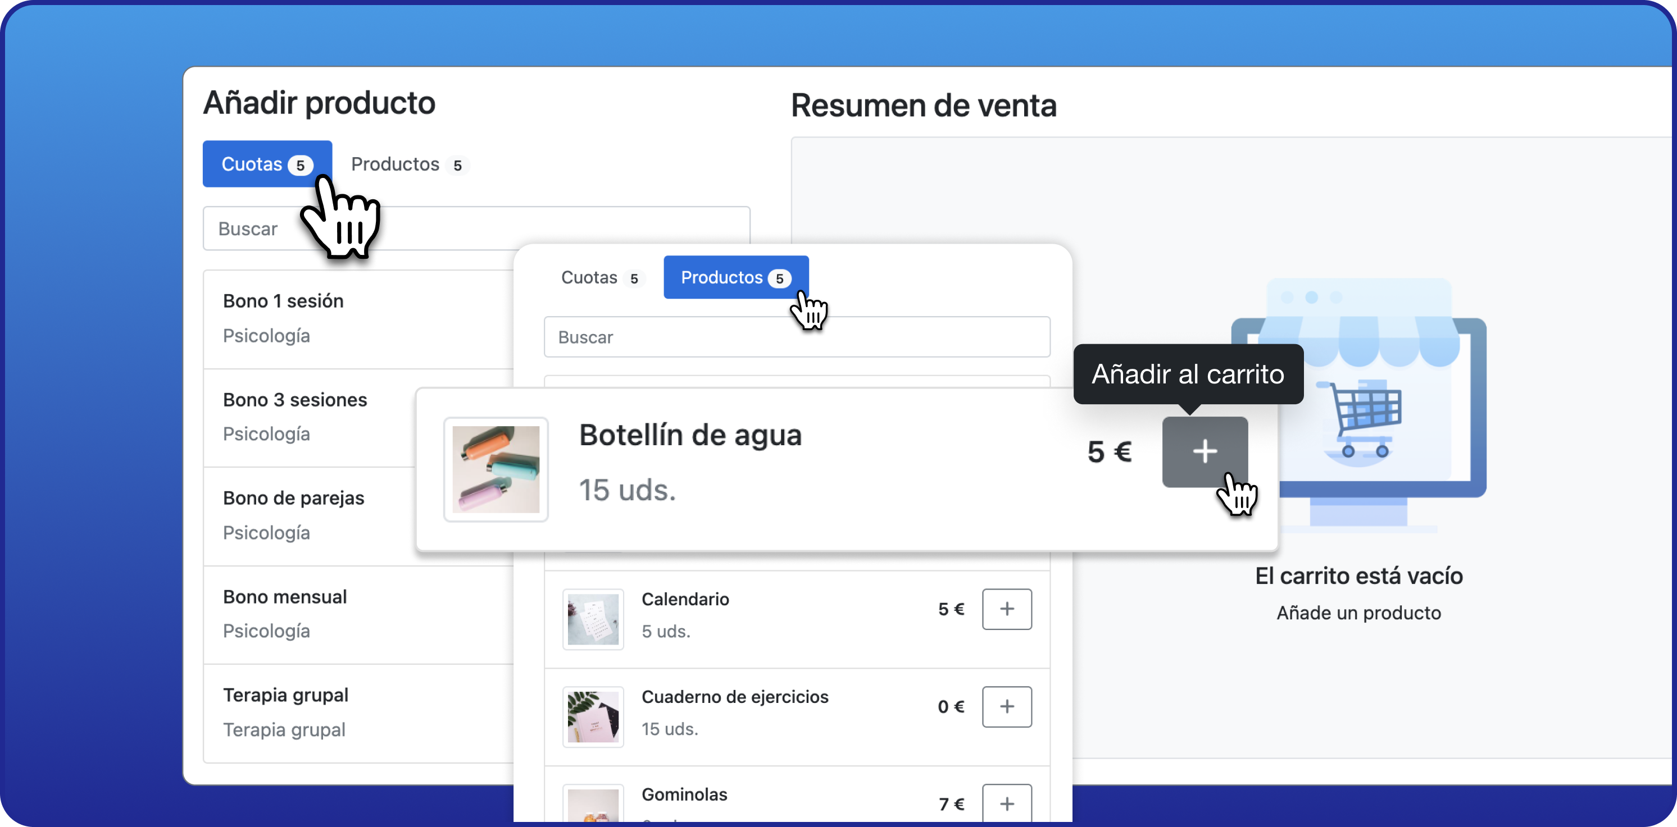This screenshot has width=1677, height=827.
Task: Switch to the highlighted Cuotas tab
Action: point(267,164)
